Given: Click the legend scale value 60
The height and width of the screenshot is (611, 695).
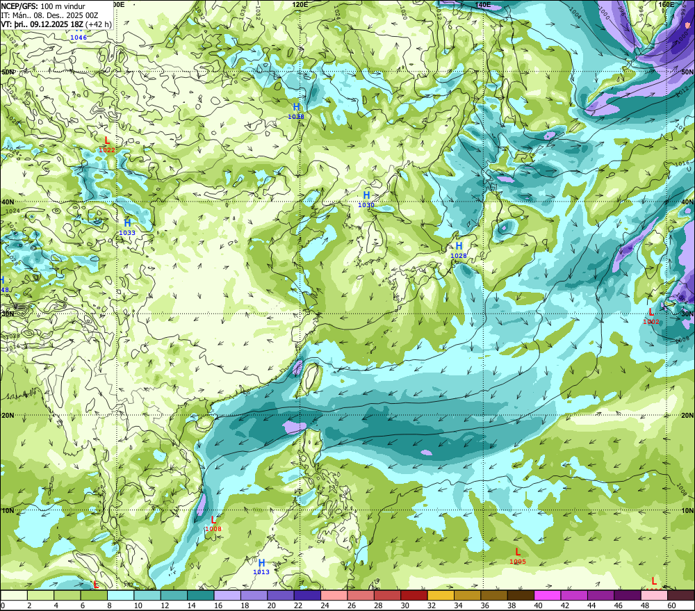Looking at the screenshot, I should click(x=671, y=605).
